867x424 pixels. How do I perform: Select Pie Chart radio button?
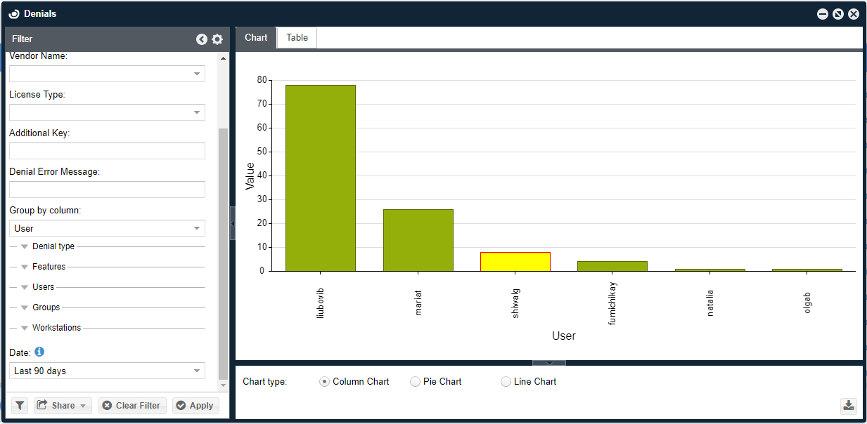tap(415, 382)
